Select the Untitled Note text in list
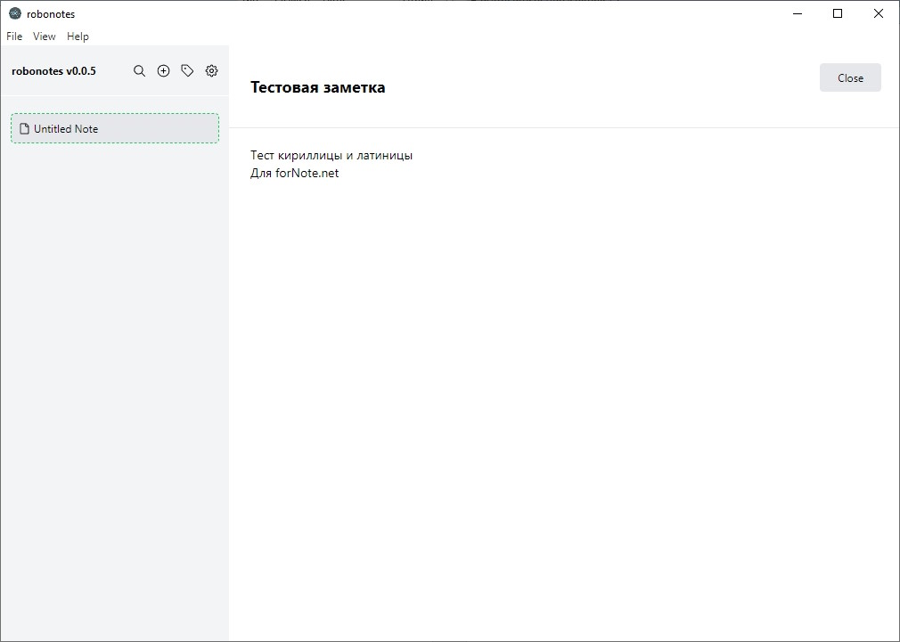The image size is (900, 642). click(x=66, y=129)
